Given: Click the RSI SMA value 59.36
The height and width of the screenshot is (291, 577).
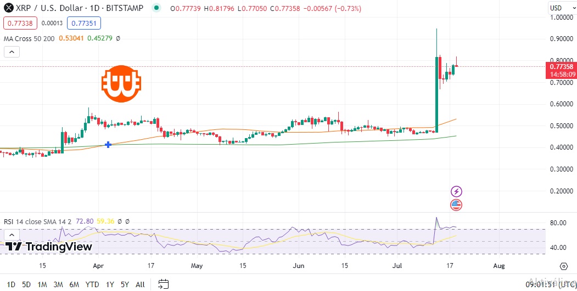Looking at the screenshot, I should pos(105,221).
